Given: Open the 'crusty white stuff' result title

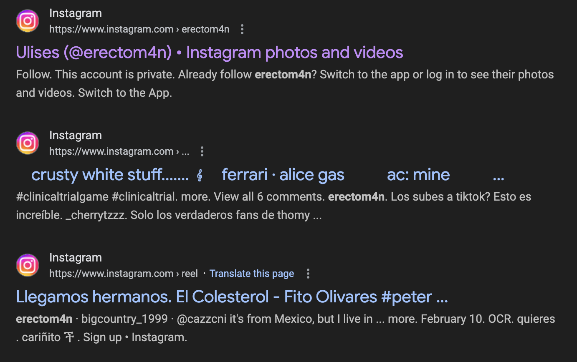Looking at the screenshot, I should (x=110, y=175).
